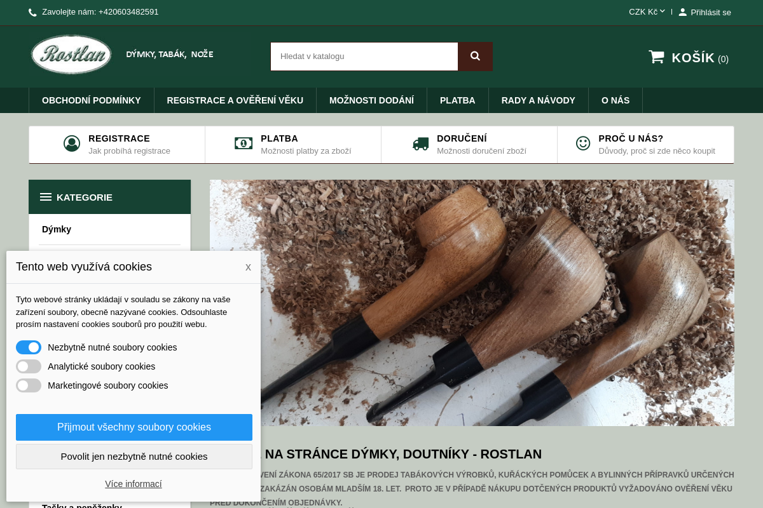Image resolution: width=763 pixels, height=508 pixels.
Task: Open Rady a návody menu item
Action: click(539, 100)
